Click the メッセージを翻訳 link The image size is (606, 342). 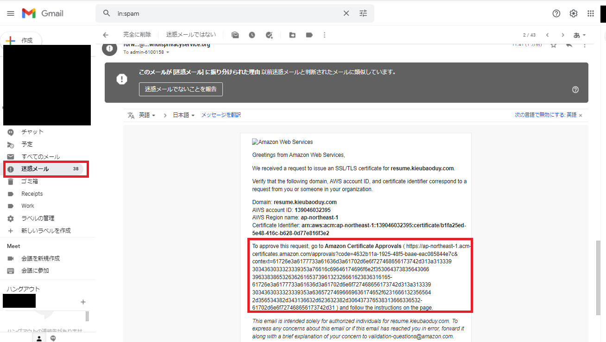point(221,115)
